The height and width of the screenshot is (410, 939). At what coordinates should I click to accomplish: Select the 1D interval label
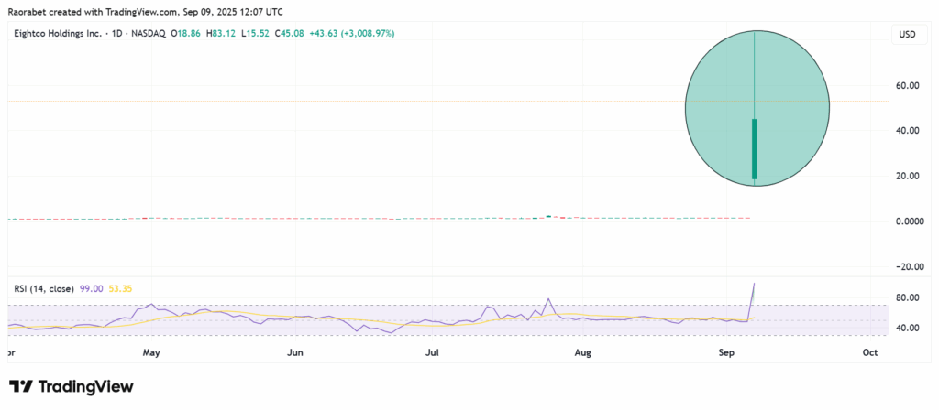point(113,34)
